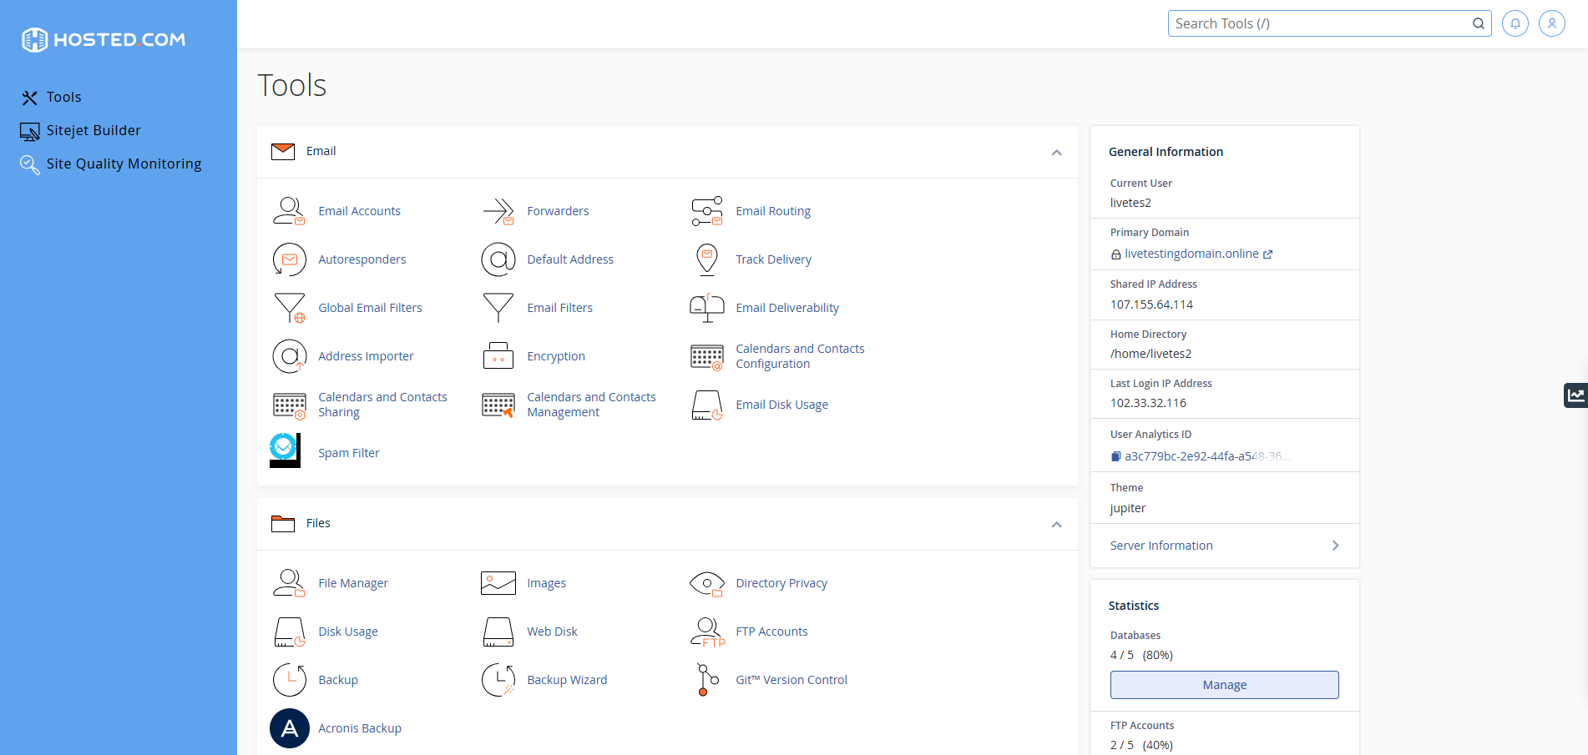Open the Email Deliverability mailbox icon
This screenshot has height=755, width=1588.
coord(706,308)
